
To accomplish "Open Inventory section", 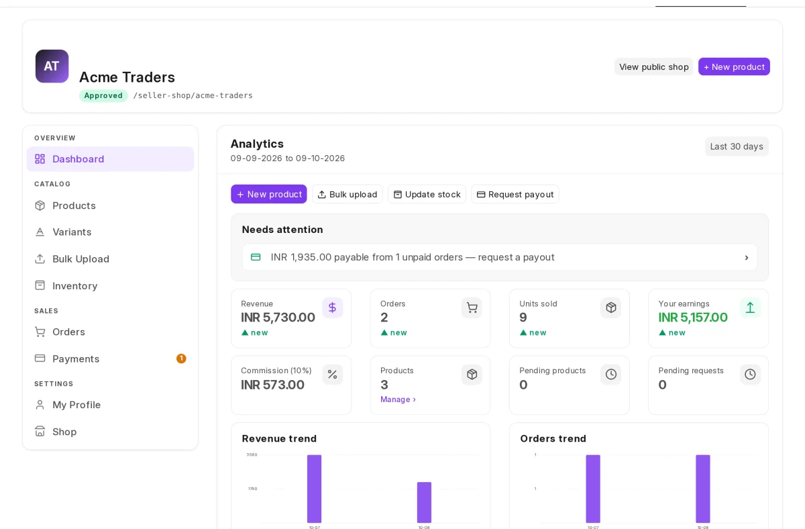I will (x=110, y=285).
